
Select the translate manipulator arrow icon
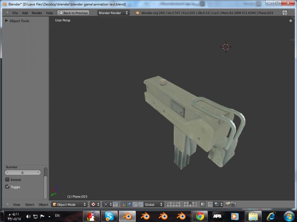pos(129,204)
